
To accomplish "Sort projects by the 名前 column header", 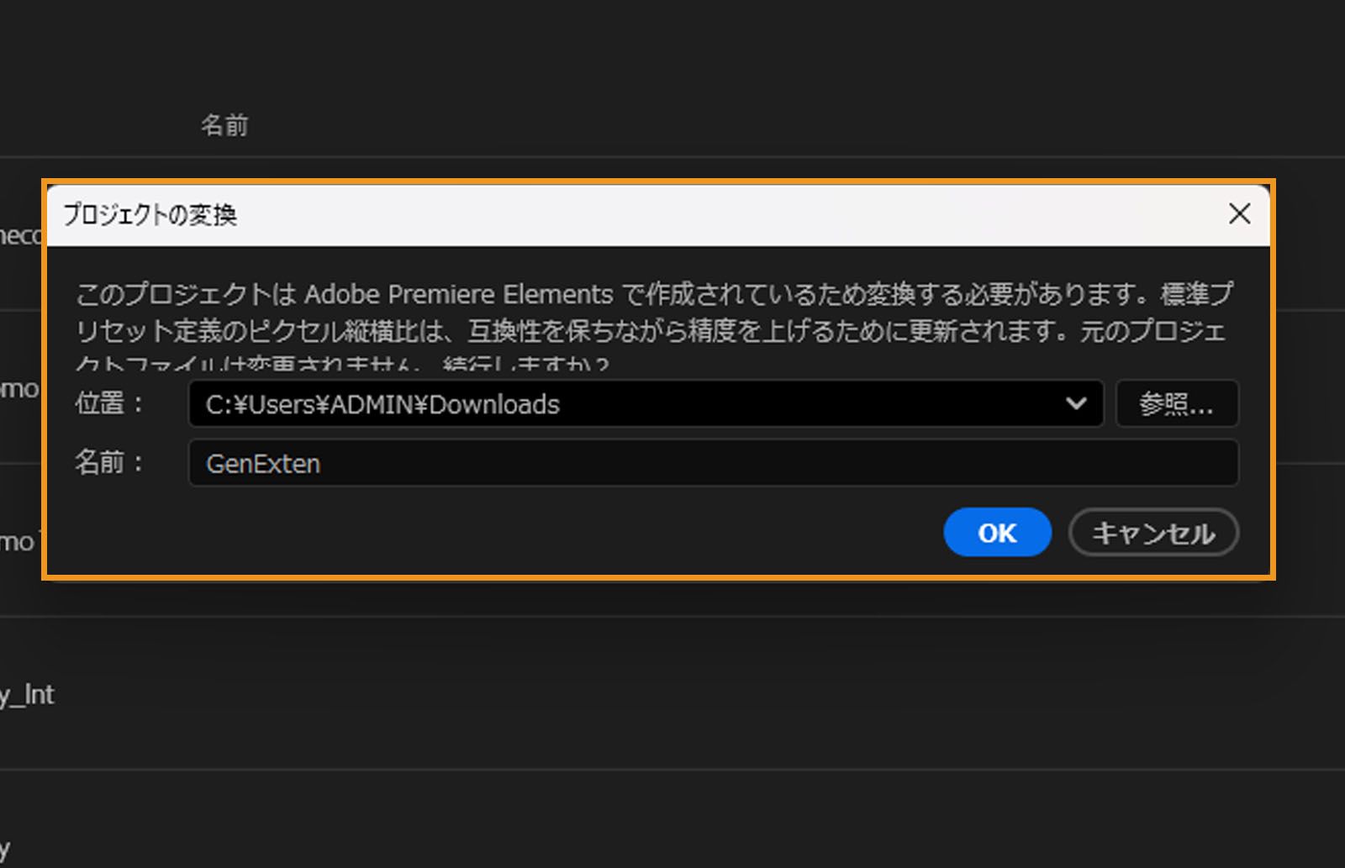I will pos(224,124).
